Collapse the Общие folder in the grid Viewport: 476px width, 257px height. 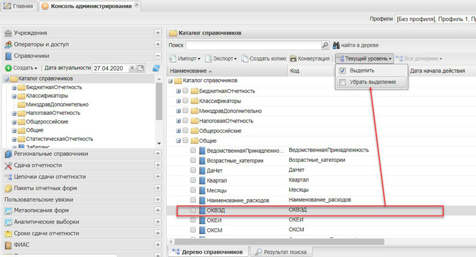click(178, 141)
